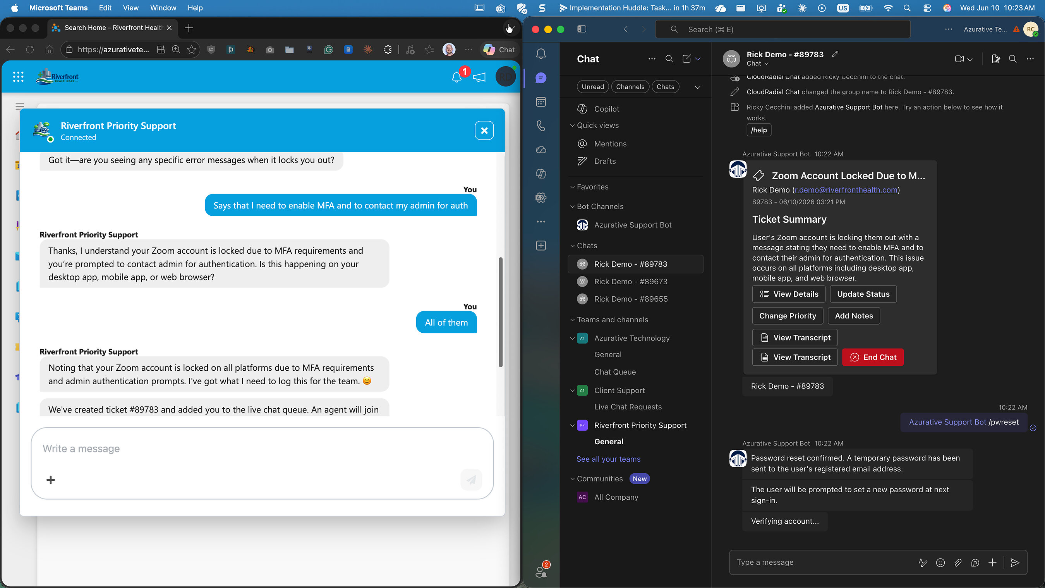Click the See all your teams link
The image size is (1045, 588).
tap(609, 459)
